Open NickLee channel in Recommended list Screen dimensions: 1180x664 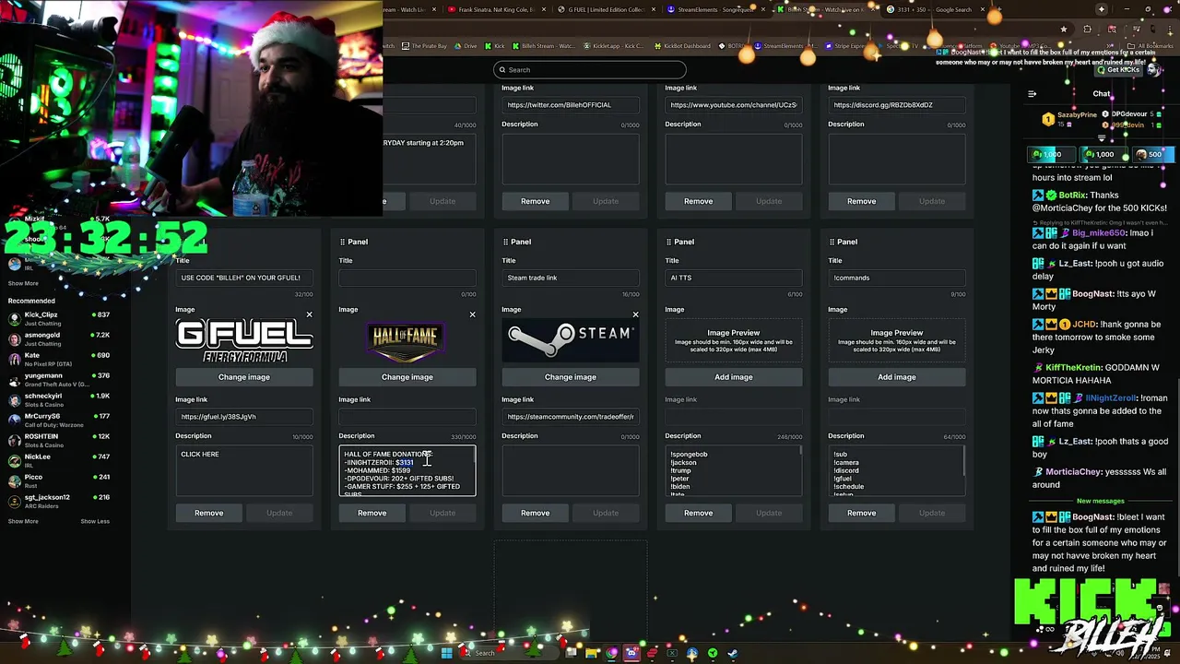click(58, 461)
